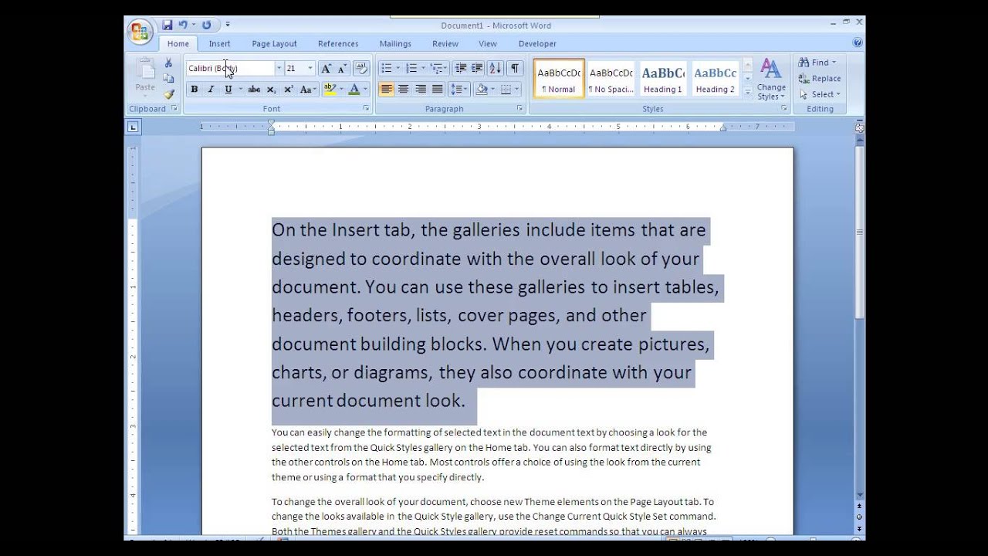This screenshot has width=988, height=556.
Task: Click the Replace command
Action: (x=819, y=78)
